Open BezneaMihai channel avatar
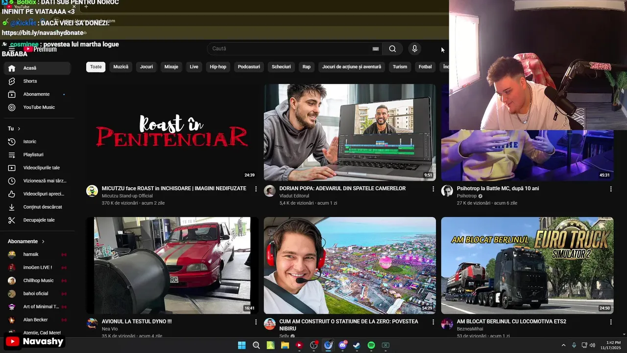Viewport: 627px width, 353px height. 447,324
